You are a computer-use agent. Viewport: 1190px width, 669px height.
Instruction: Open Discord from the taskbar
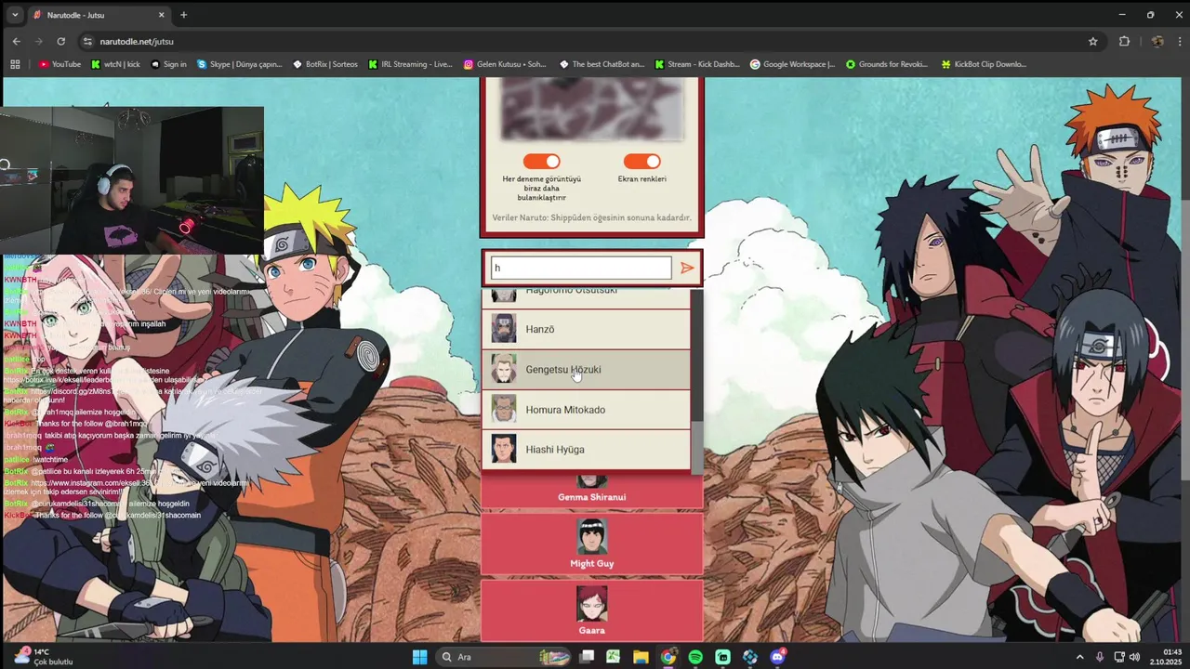(777, 657)
